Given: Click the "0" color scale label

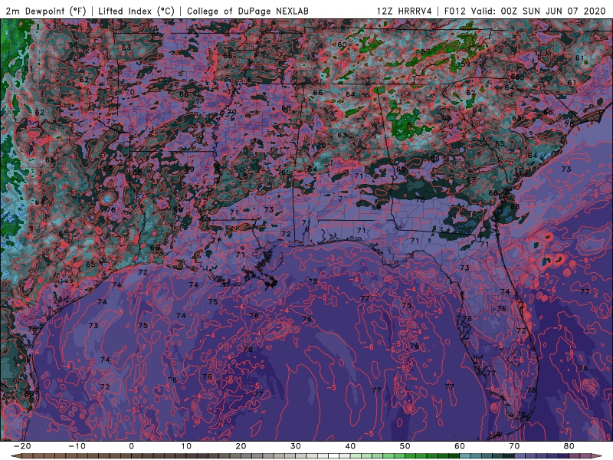Looking at the screenshot, I should (131, 446).
